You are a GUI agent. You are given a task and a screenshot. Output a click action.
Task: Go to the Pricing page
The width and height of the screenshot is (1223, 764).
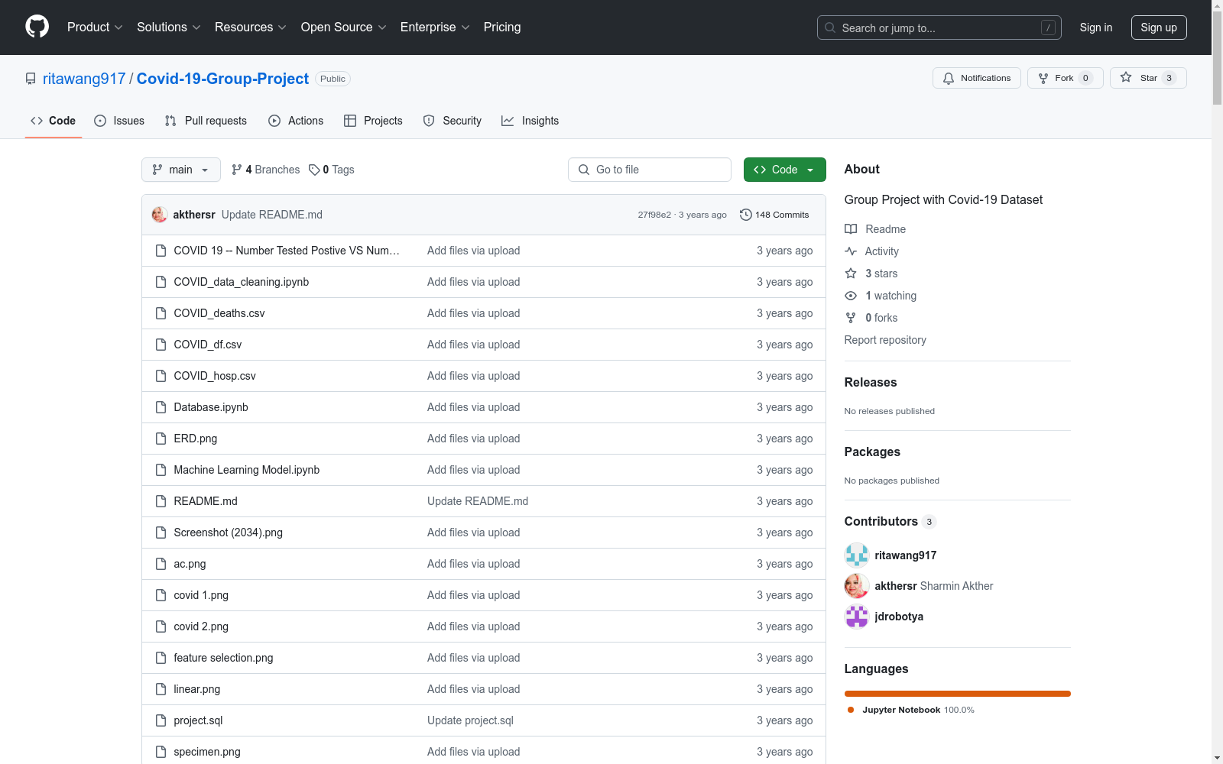pyautogui.click(x=502, y=28)
